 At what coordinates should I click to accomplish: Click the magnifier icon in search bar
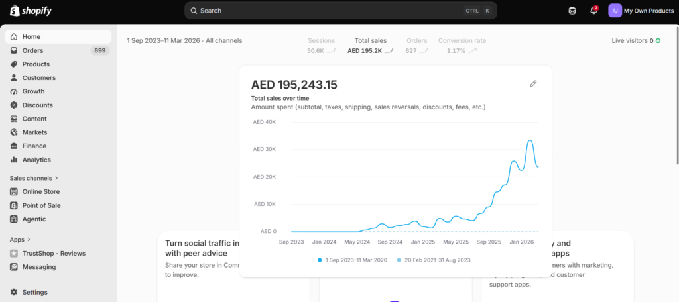coord(194,11)
